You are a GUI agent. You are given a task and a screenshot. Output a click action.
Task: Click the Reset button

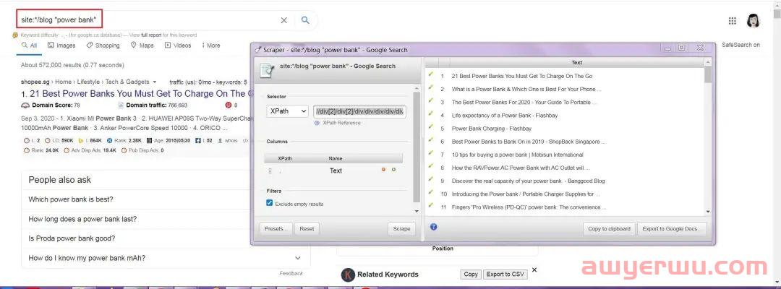pyautogui.click(x=307, y=229)
